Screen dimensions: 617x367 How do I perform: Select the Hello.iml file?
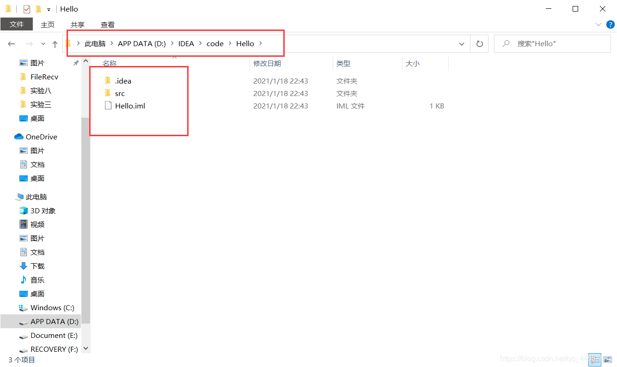pos(130,106)
